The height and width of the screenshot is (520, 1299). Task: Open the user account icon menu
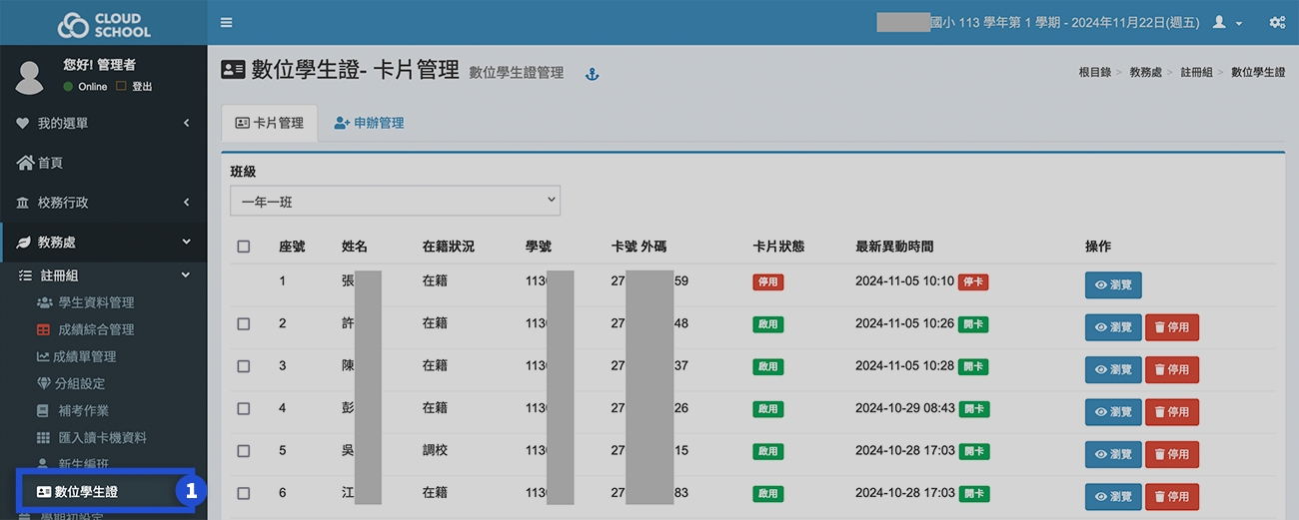[1226, 22]
